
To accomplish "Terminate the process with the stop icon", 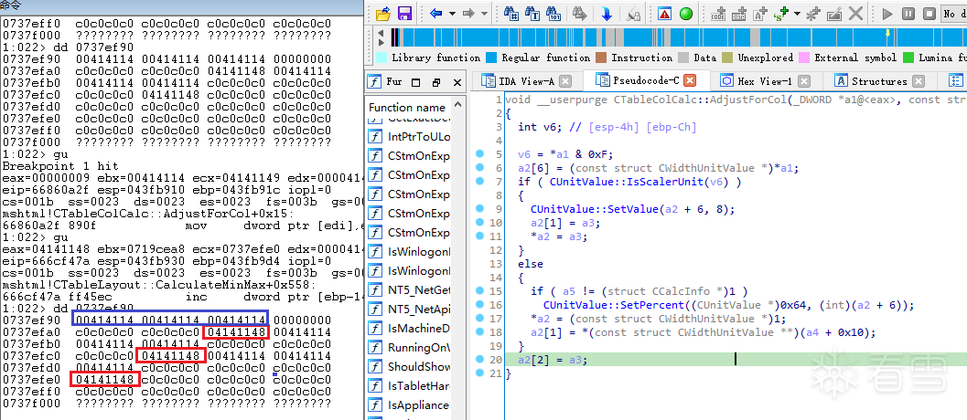I will [929, 14].
